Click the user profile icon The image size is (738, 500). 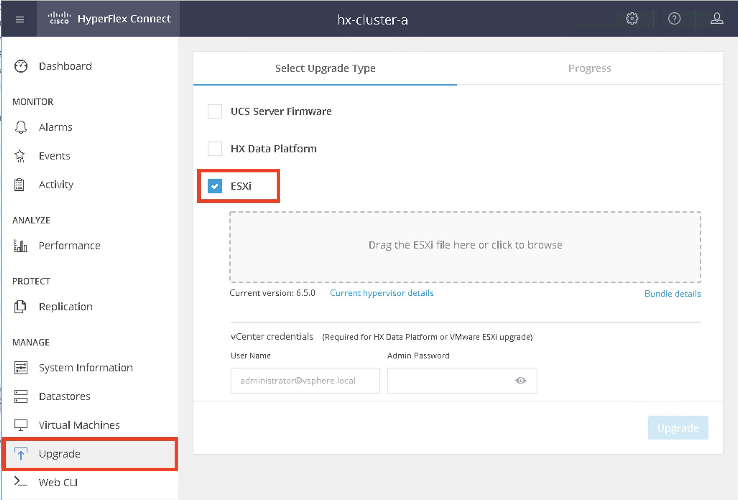(716, 18)
